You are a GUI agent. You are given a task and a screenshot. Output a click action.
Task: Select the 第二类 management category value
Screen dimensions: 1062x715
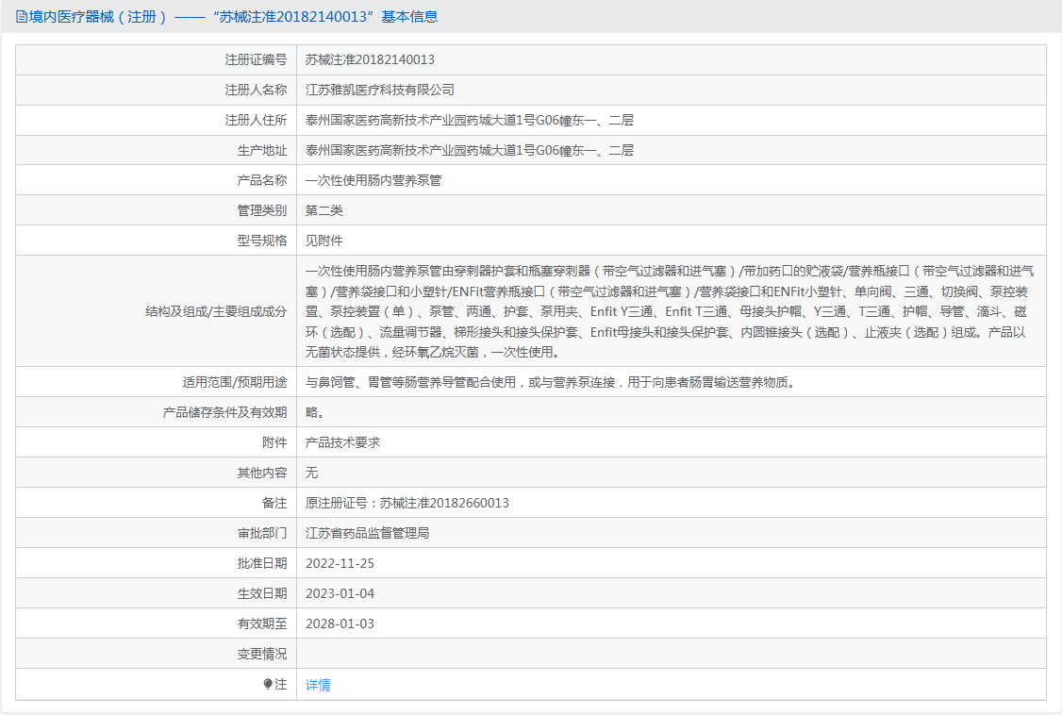(324, 210)
